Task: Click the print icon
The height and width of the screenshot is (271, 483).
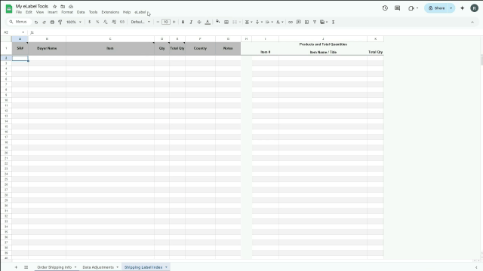Action: click(x=52, y=22)
